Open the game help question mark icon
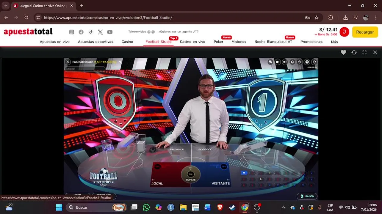 pos(307,62)
